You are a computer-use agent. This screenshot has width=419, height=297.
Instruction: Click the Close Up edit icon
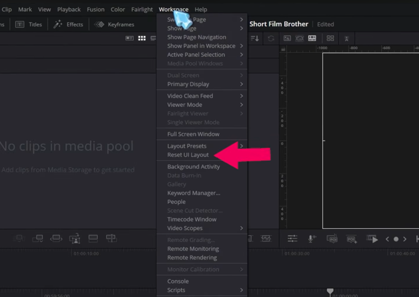(x=75, y=238)
